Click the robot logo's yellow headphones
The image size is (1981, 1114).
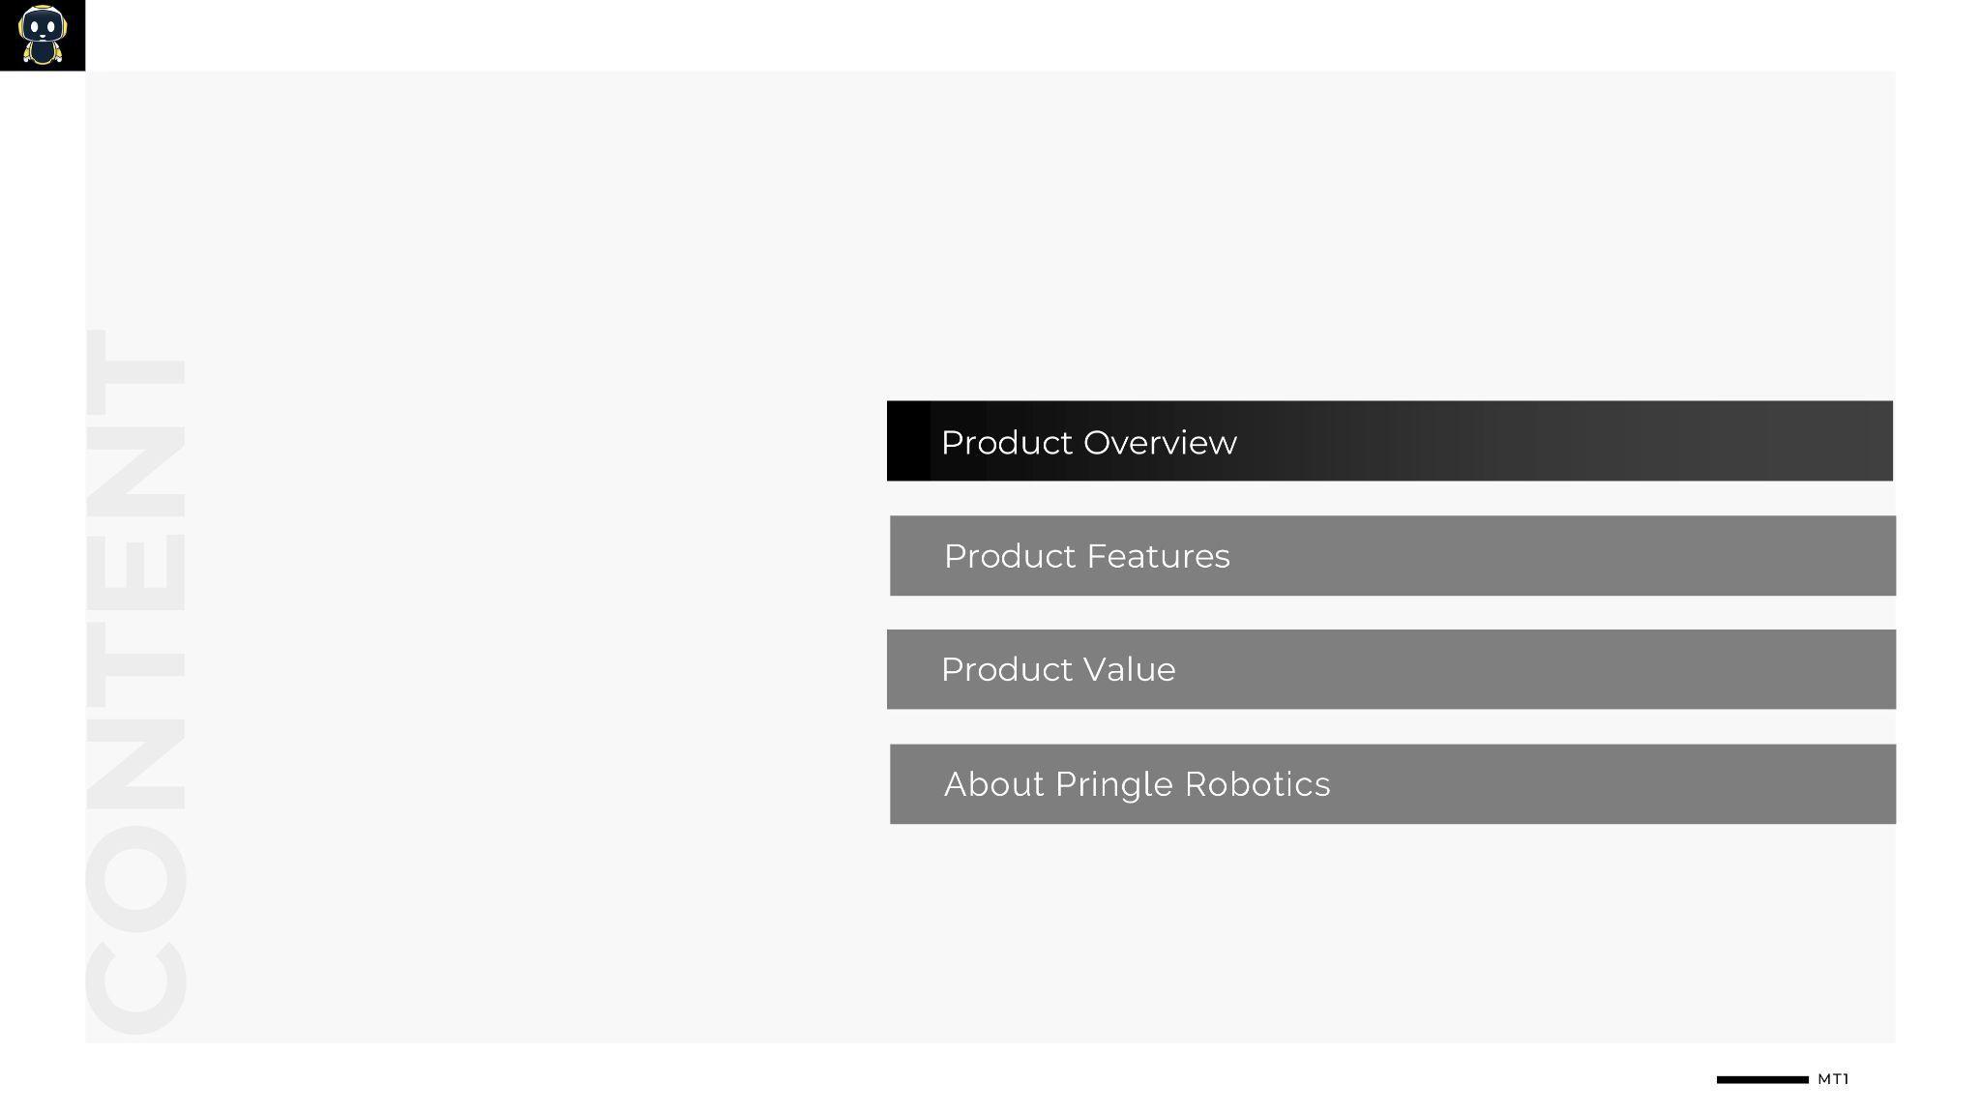22,25
